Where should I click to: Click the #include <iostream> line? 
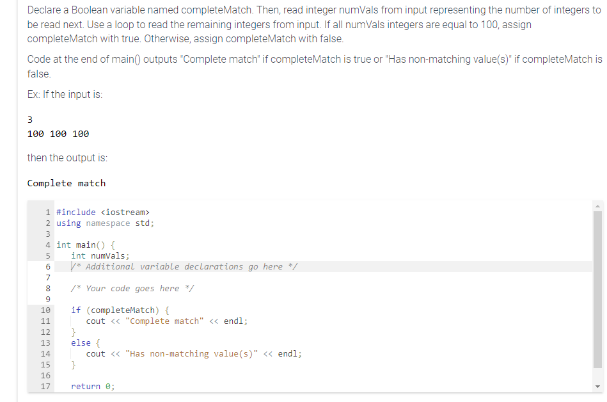coord(102,212)
